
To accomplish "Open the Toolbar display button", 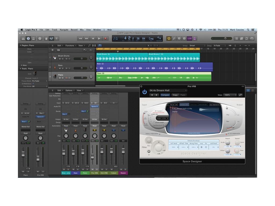I will [x=33, y=38].
